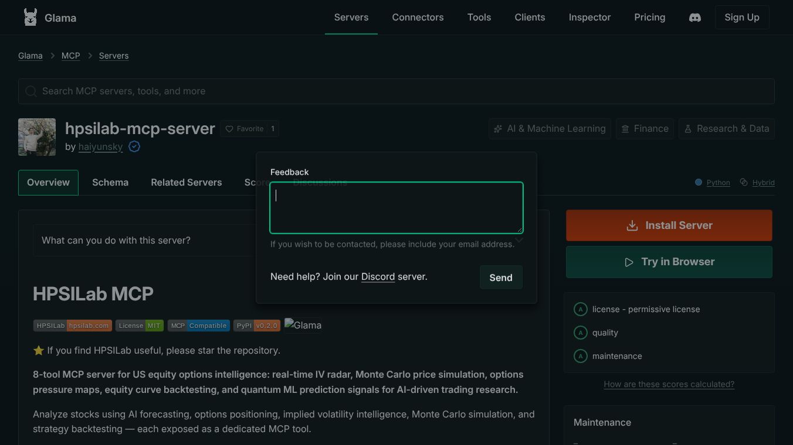793x445 pixels.
Task: Send the feedback form
Action: 501,278
